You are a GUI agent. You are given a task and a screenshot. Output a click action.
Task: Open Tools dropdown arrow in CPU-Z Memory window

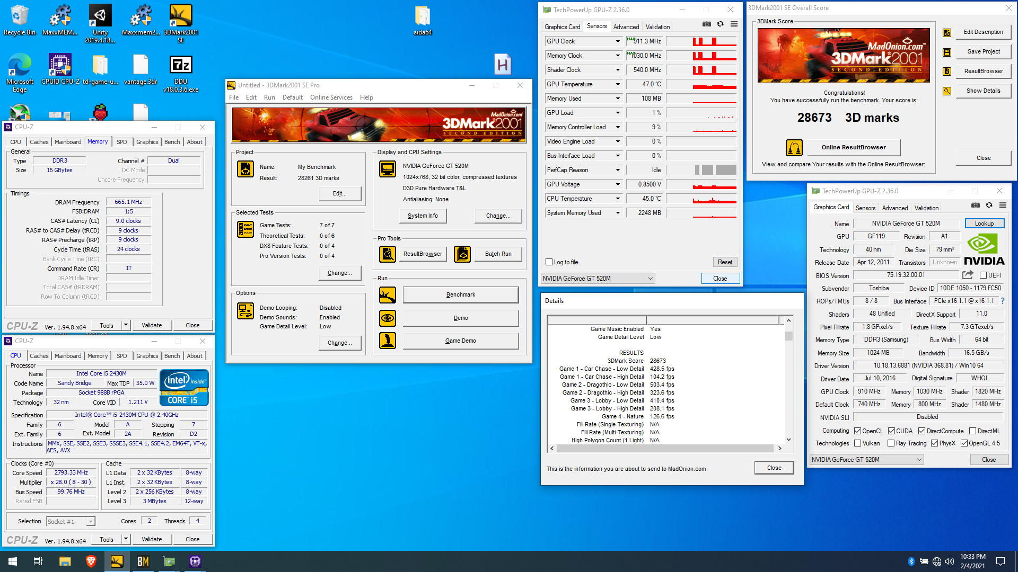[x=126, y=325]
